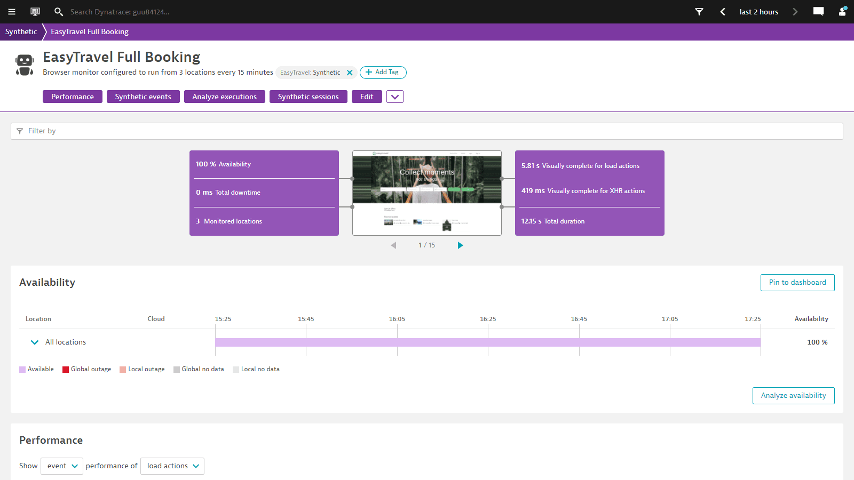Open the chat messages icon
This screenshot has height=480, width=854.
point(818,12)
